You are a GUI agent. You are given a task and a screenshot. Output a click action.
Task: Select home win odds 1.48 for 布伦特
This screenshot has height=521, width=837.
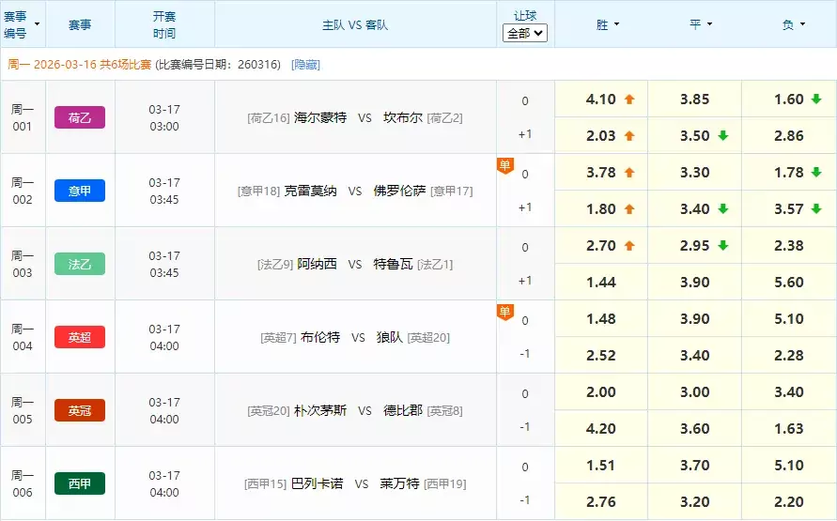pyautogui.click(x=601, y=319)
